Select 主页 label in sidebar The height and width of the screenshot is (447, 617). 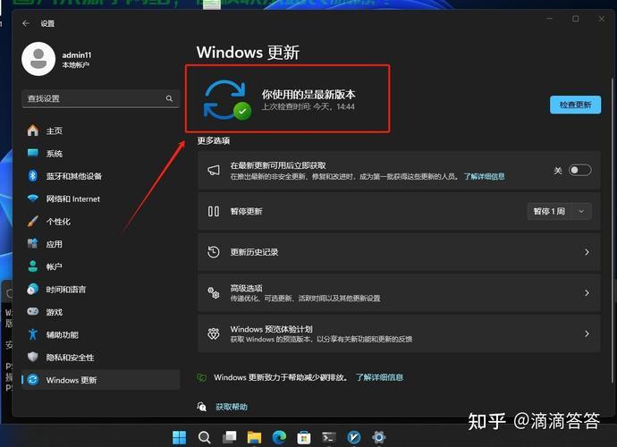(x=55, y=131)
